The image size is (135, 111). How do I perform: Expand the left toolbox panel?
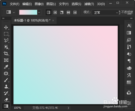tap(3, 18)
